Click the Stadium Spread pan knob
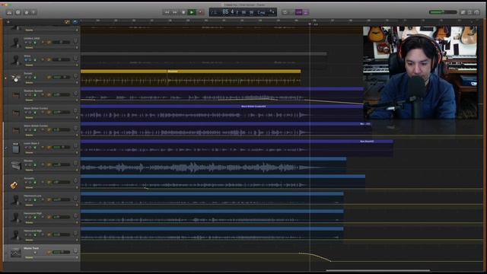 75,94
